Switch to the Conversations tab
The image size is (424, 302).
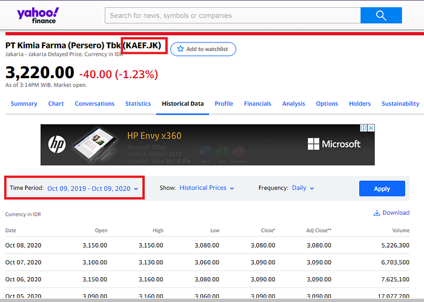pyautogui.click(x=94, y=104)
